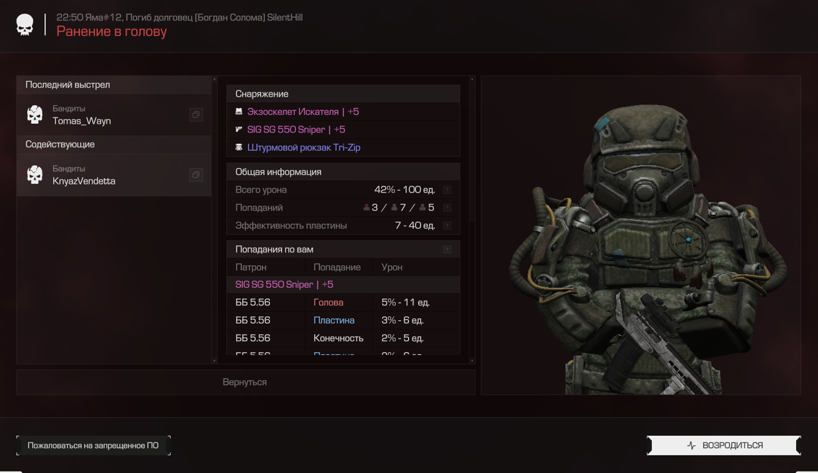Viewport: 818px width, 473px height.
Task: Click the 7 - 40 ед. plate effectiveness value
Action: (x=415, y=225)
